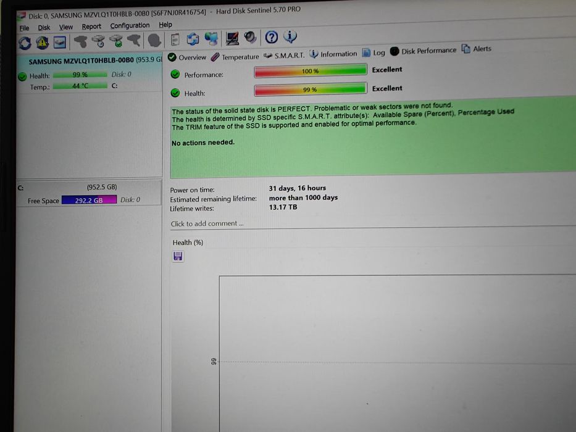Click the blue disk panel toolbar icon
The image size is (576, 432).
point(59,42)
